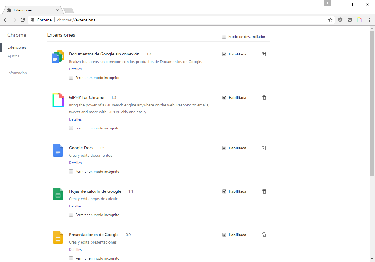Disable the GIPHY for Chrome Habilitada checkbox
The width and height of the screenshot is (375, 262).
pyautogui.click(x=224, y=98)
